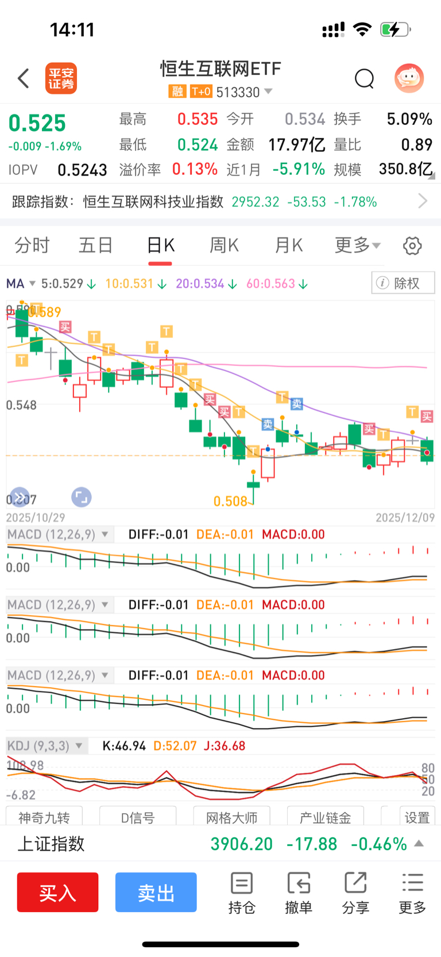Tap the 0.508 low price label
The image size is (441, 957).
point(230,501)
